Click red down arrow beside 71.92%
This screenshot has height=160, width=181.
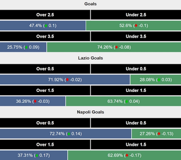point(67,80)
